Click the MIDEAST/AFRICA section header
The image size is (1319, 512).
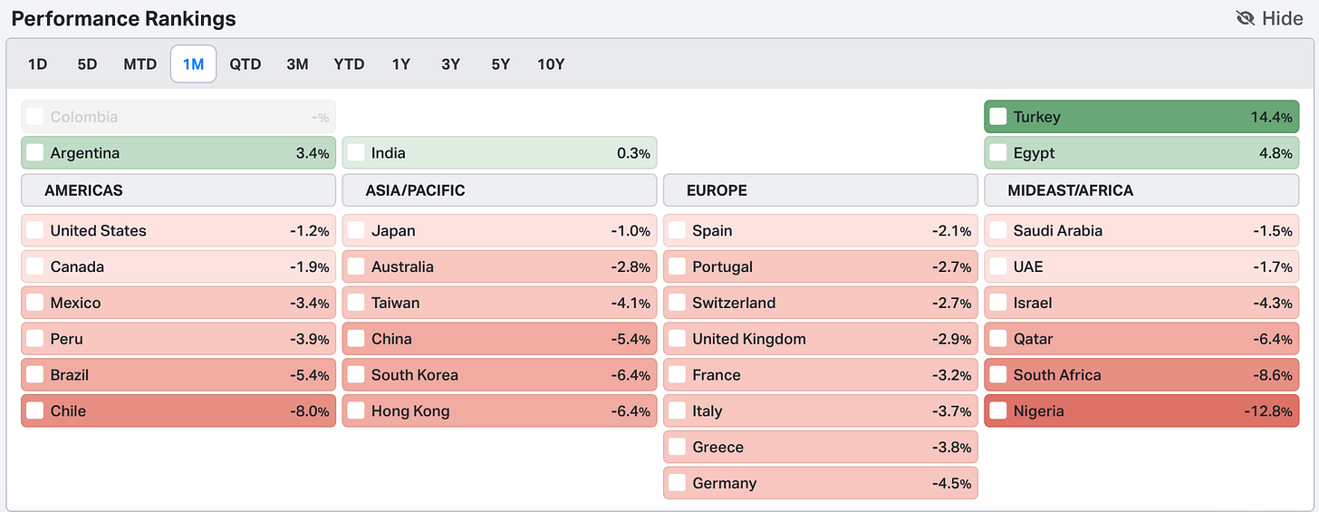pyautogui.click(x=1141, y=191)
